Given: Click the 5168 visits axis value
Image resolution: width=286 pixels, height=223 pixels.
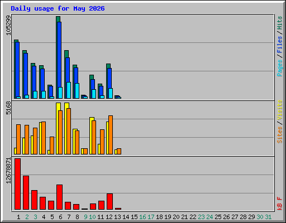Looking at the screenshot, I should pyautogui.click(x=8, y=108).
